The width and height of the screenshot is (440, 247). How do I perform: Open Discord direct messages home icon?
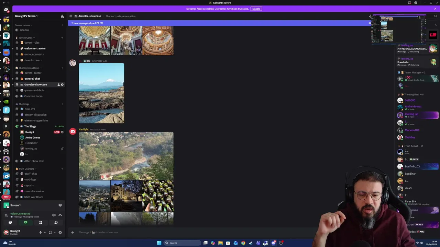coord(6,10)
